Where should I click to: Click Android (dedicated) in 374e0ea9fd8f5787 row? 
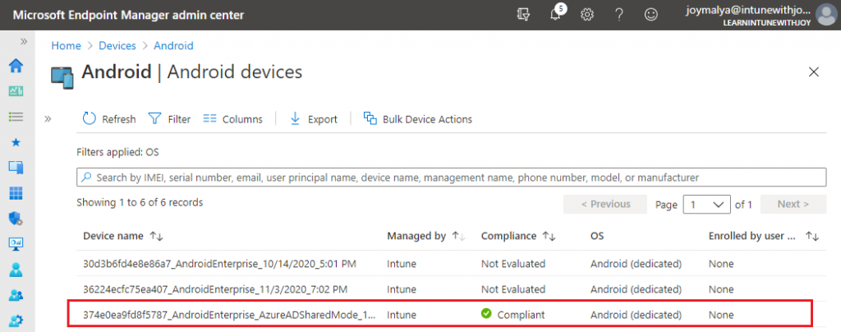click(x=636, y=315)
